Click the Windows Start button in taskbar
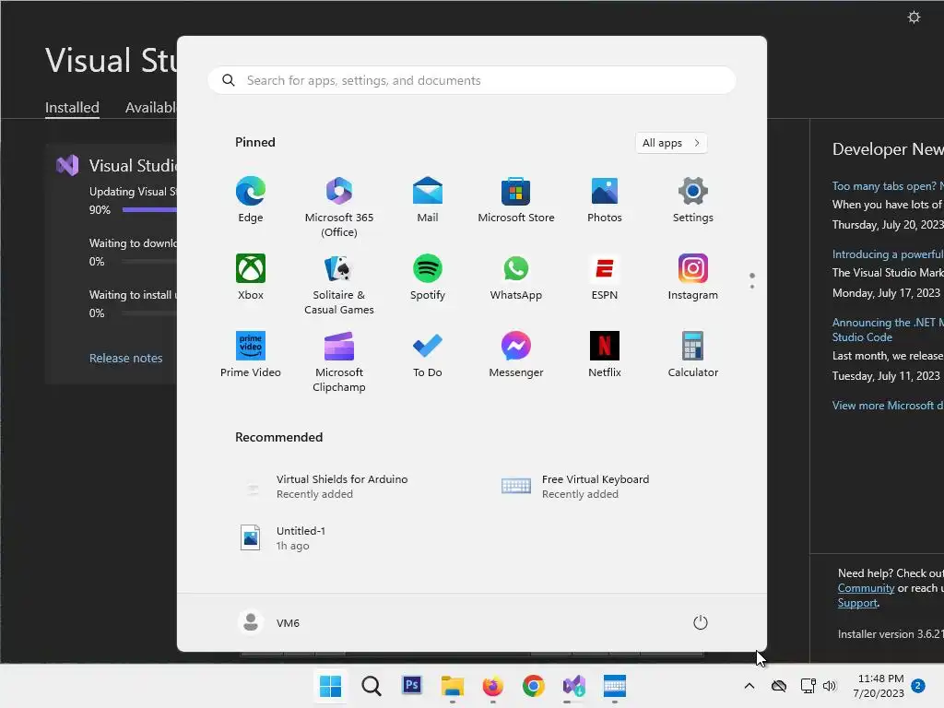Viewport: 944px width, 708px height. 330,686
